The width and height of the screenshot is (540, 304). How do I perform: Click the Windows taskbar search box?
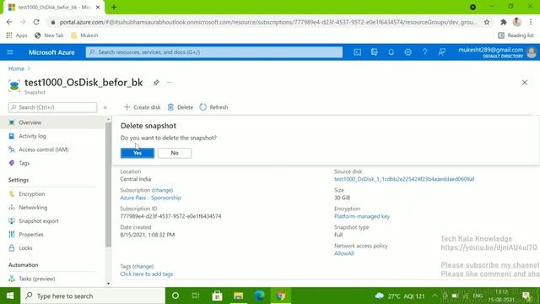(x=93, y=296)
